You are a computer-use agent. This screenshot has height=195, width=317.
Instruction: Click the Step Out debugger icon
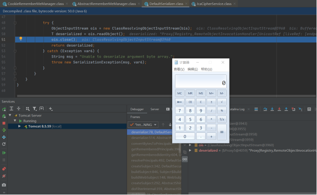point(286,109)
